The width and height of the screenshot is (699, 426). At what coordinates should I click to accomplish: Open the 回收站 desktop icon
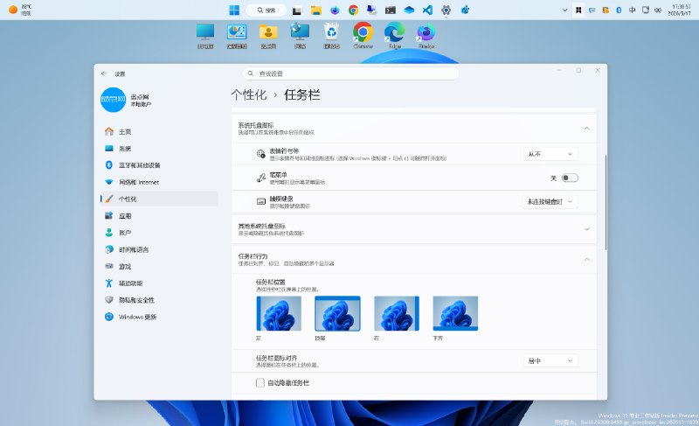click(x=332, y=36)
